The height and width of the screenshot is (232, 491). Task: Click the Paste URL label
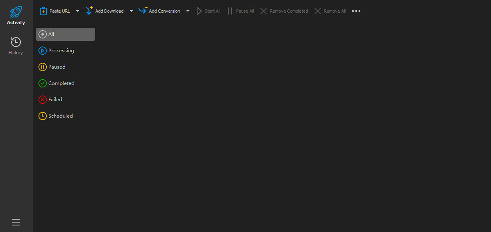(60, 11)
